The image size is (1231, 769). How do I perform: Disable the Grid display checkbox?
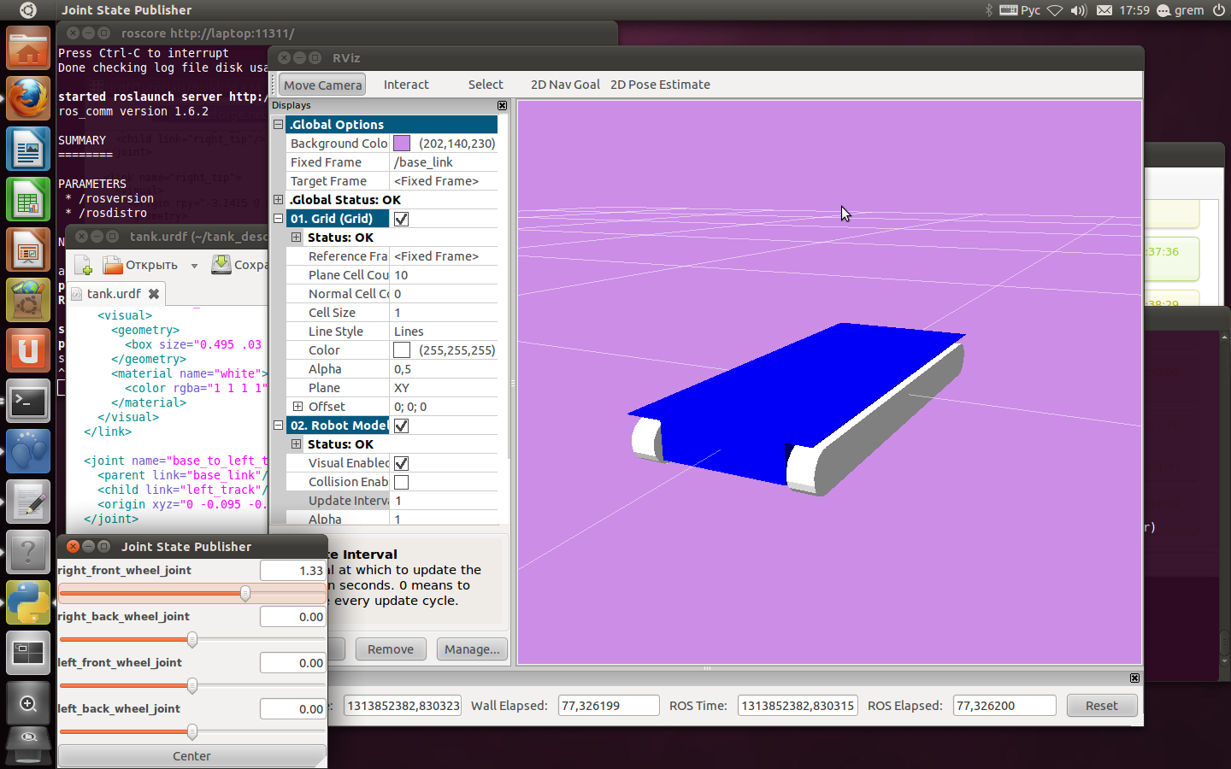click(x=401, y=219)
